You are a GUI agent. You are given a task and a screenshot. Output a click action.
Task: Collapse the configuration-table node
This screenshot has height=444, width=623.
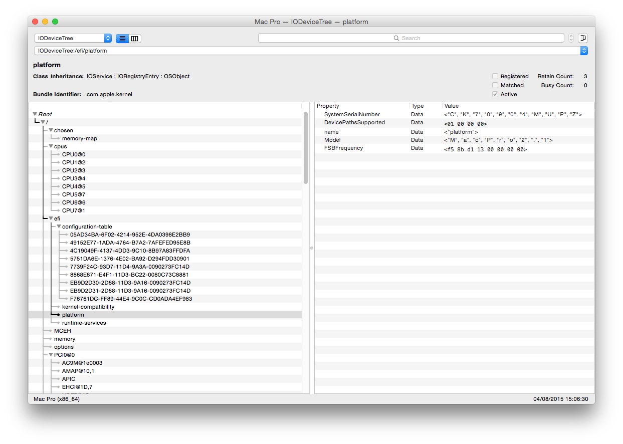coord(59,227)
